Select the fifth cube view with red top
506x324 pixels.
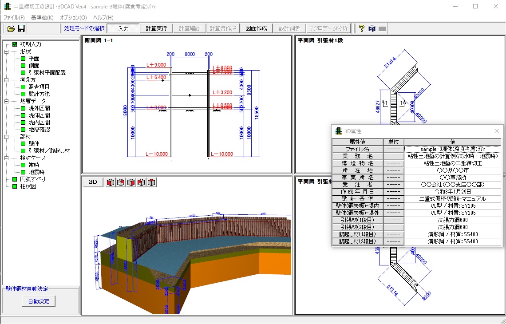click(152, 182)
